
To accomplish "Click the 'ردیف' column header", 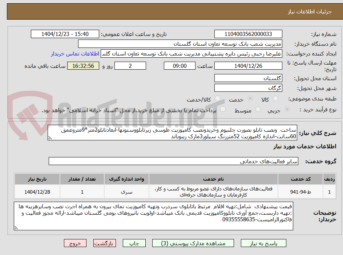I will [x=330, y=179].
